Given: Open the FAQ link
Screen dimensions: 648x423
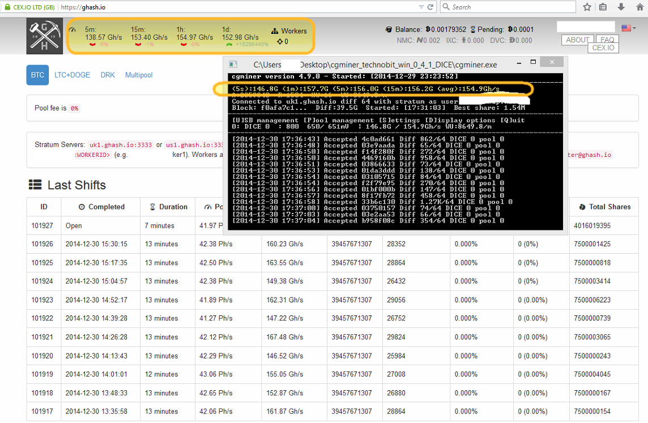Looking at the screenshot, I should 607,40.
